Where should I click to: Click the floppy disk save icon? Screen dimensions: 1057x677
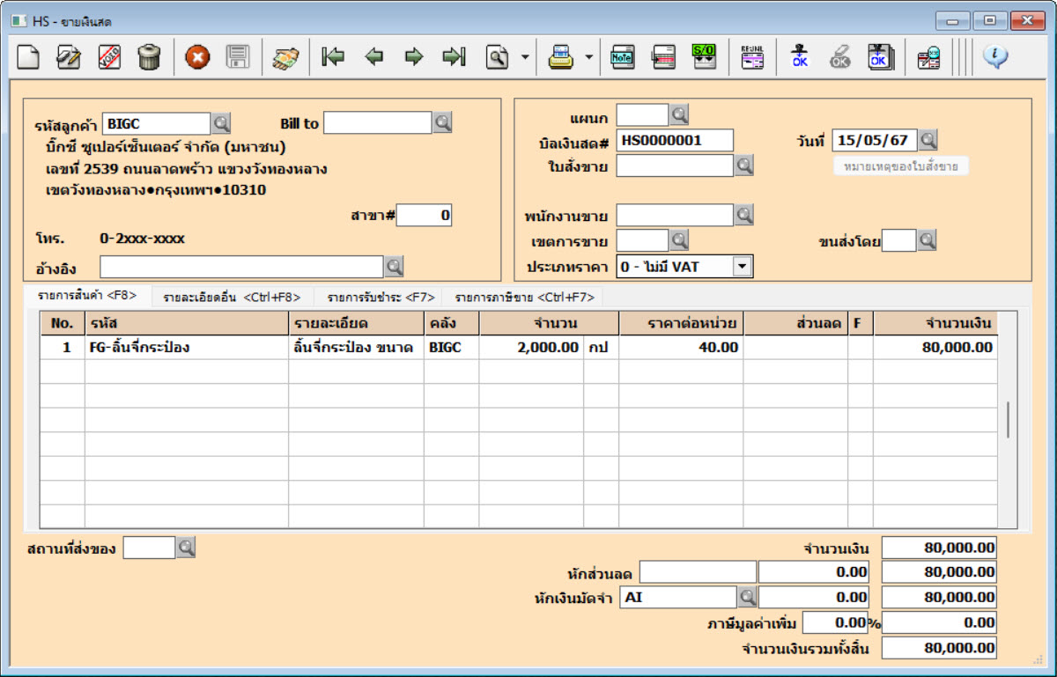tap(237, 57)
